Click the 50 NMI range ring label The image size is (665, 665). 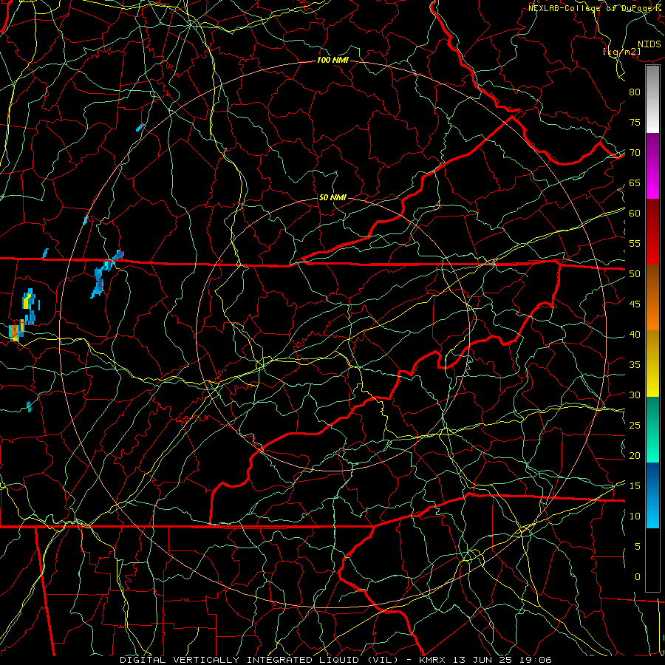tap(332, 197)
